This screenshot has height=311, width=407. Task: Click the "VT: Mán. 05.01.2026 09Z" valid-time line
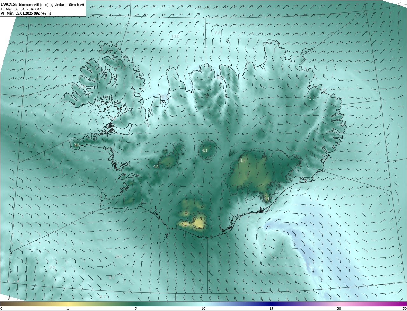click(20, 13)
